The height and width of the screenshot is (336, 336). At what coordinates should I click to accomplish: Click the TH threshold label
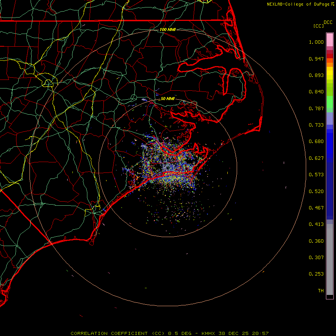tap(320, 290)
